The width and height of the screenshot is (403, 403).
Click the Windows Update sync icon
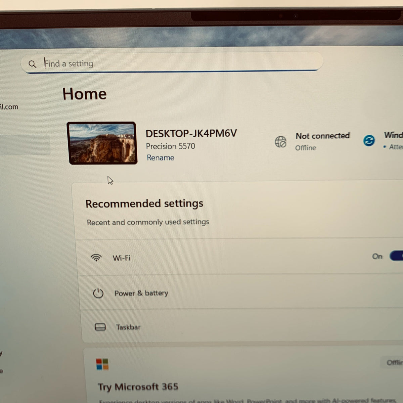[369, 140]
